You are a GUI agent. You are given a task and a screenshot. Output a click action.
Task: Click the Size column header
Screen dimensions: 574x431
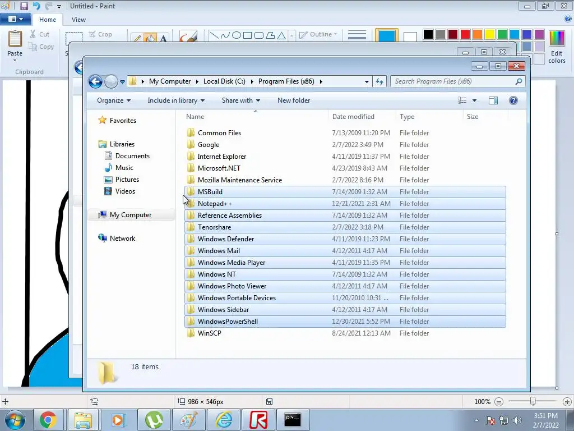tap(485, 117)
